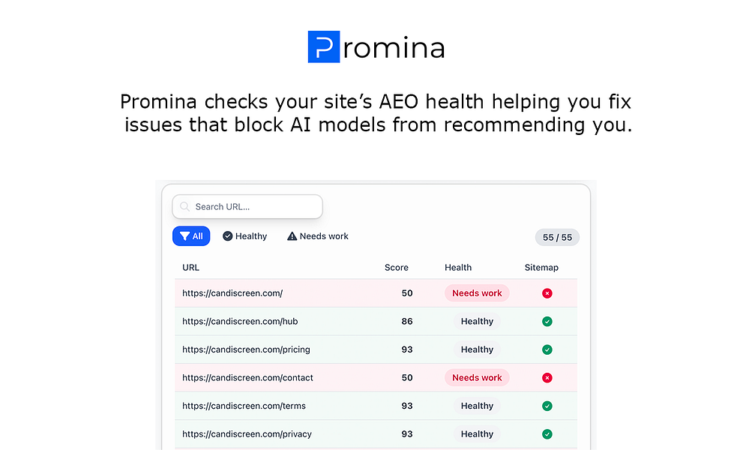The width and height of the screenshot is (752, 450).
Task: Enable the All filter
Action: tap(190, 235)
